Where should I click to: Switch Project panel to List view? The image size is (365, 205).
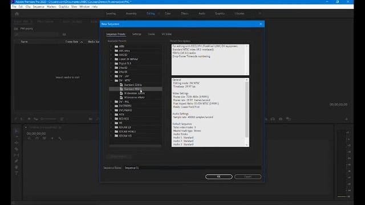tap(22, 119)
